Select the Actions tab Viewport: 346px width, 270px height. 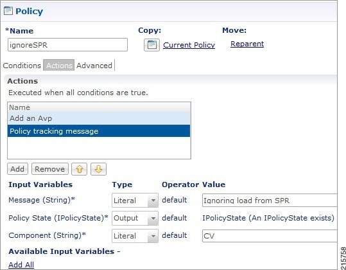click(59, 66)
